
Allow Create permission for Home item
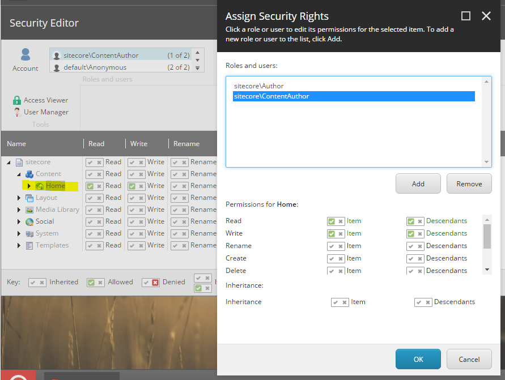pyautogui.click(x=332, y=259)
